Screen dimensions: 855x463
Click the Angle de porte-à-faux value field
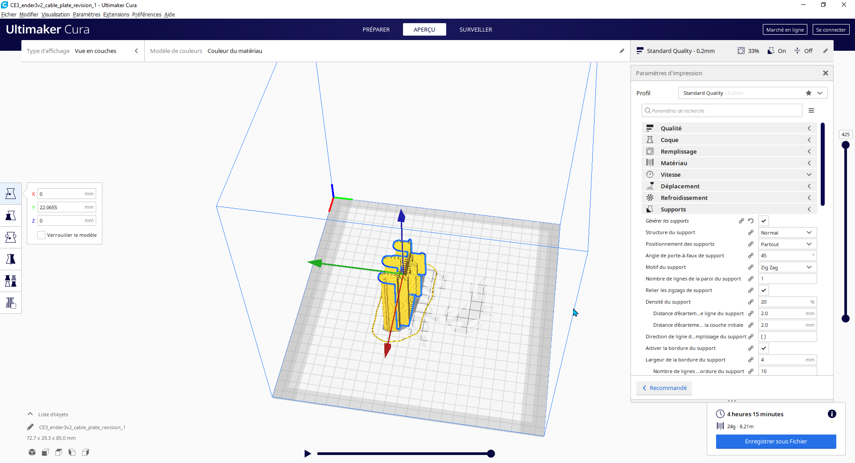(788, 256)
